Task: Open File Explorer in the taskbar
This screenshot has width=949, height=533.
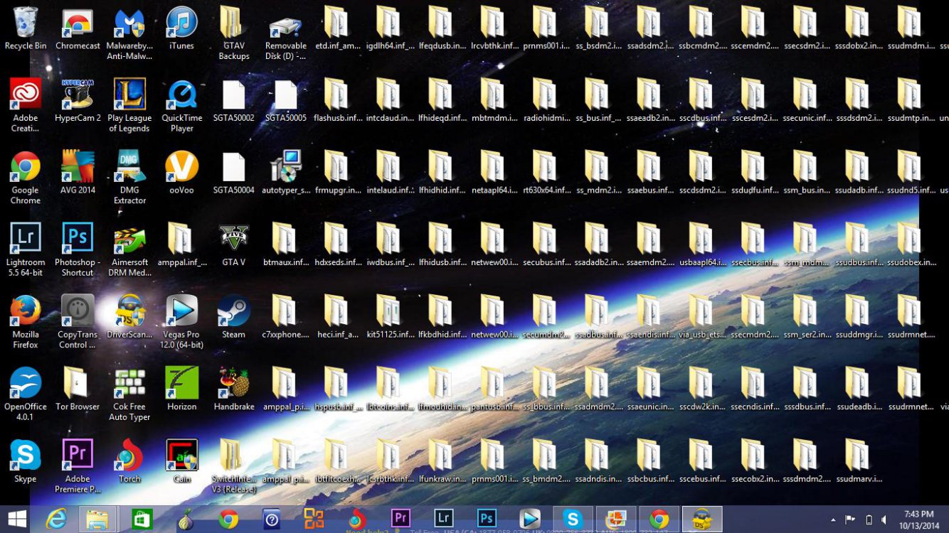Action: click(97, 519)
